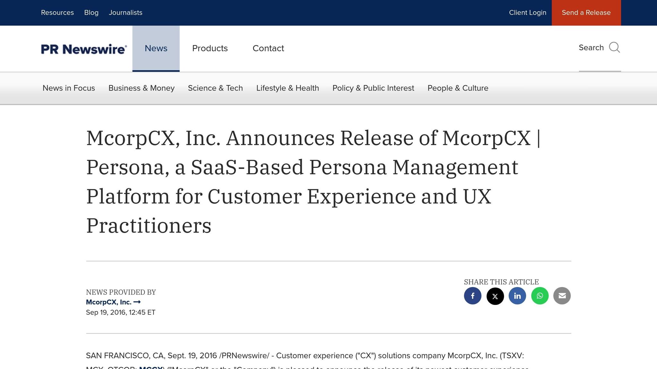Share the article on LinkedIn
The width and height of the screenshot is (657, 369).
pyautogui.click(x=517, y=296)
